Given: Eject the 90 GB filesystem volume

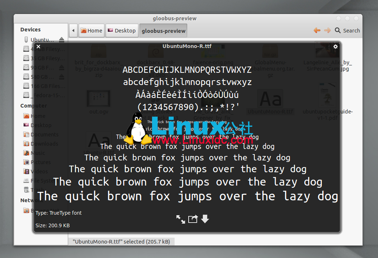Looking at the screenshot, I should pyautogui.click(x=62, y=67).
